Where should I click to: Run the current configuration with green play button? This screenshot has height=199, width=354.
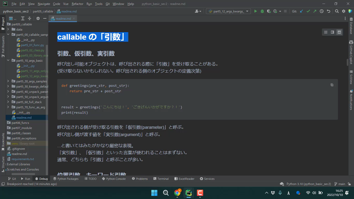click(255, 11)
